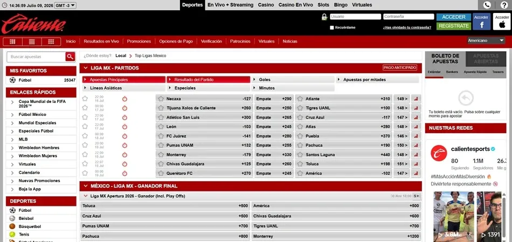
Task: Open the GMT -3 timezone dropdown
Action: tap(65, 5)
